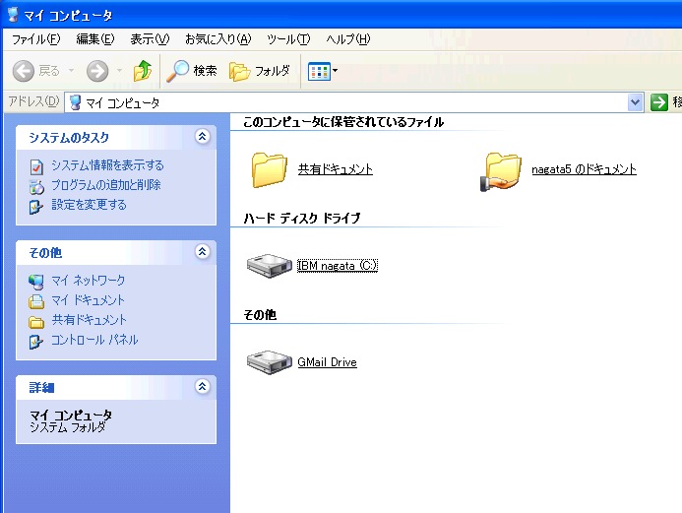682x513 pixels.
Task: Click プログラムの追加と削除 link
Action: click(x=106, y=185)
